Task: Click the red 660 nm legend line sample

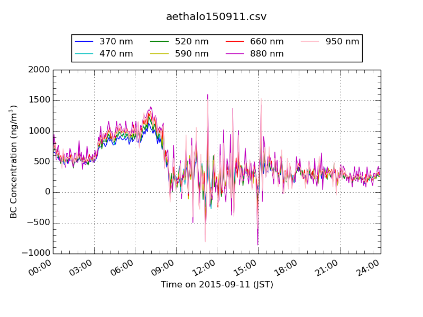Action: point(234,42)
